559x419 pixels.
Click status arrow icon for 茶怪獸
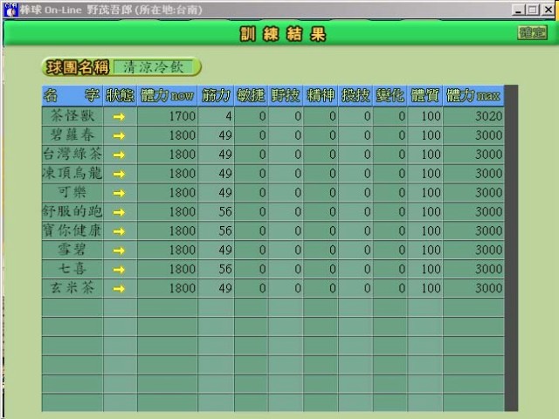120,115
